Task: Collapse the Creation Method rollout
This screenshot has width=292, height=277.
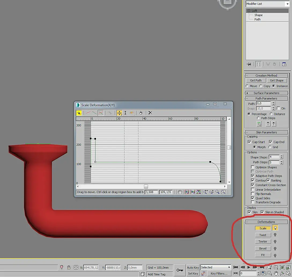Action: click(x=266, y=76)
